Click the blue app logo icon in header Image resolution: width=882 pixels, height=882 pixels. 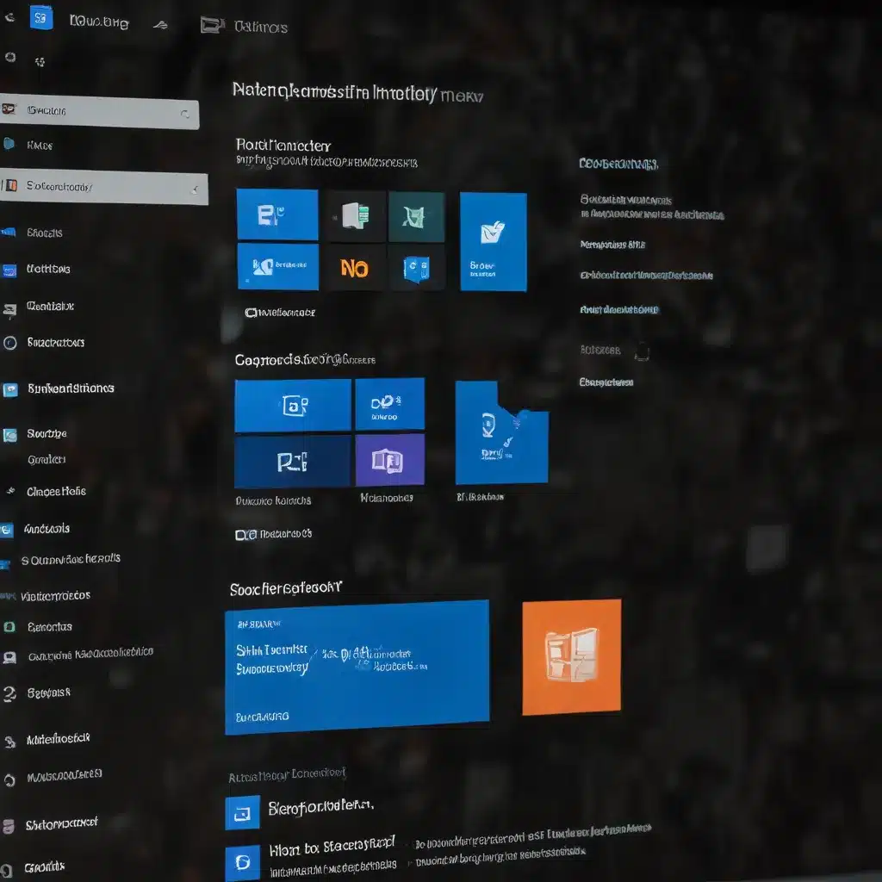tap(41, 18)
